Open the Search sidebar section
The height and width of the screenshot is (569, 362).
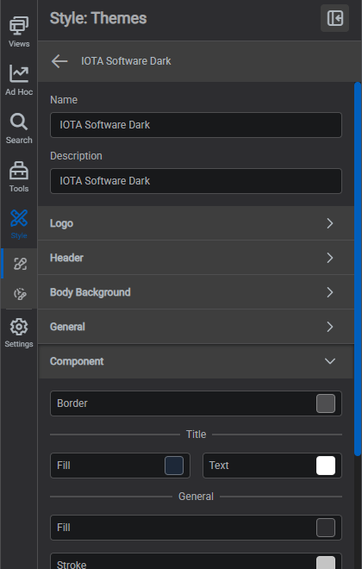[19, 128]
